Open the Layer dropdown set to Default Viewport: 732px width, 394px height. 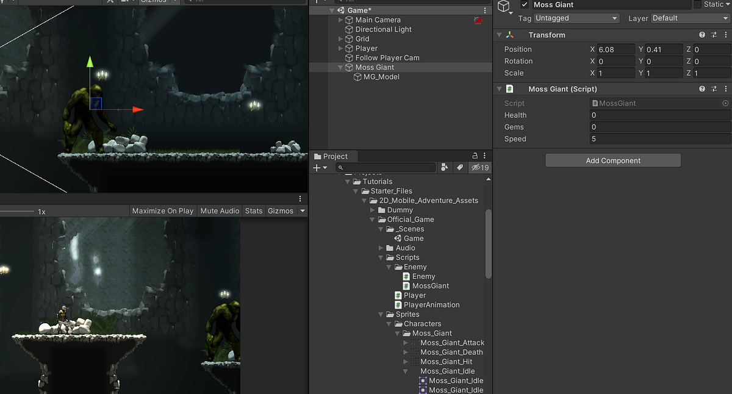tap(690, 18)
